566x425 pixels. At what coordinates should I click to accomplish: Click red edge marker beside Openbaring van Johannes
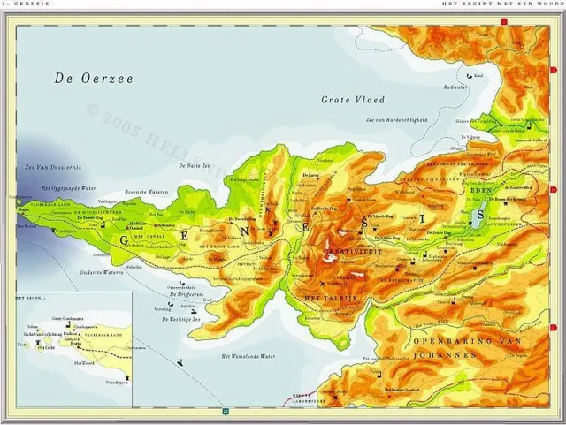tap(554, 327)
